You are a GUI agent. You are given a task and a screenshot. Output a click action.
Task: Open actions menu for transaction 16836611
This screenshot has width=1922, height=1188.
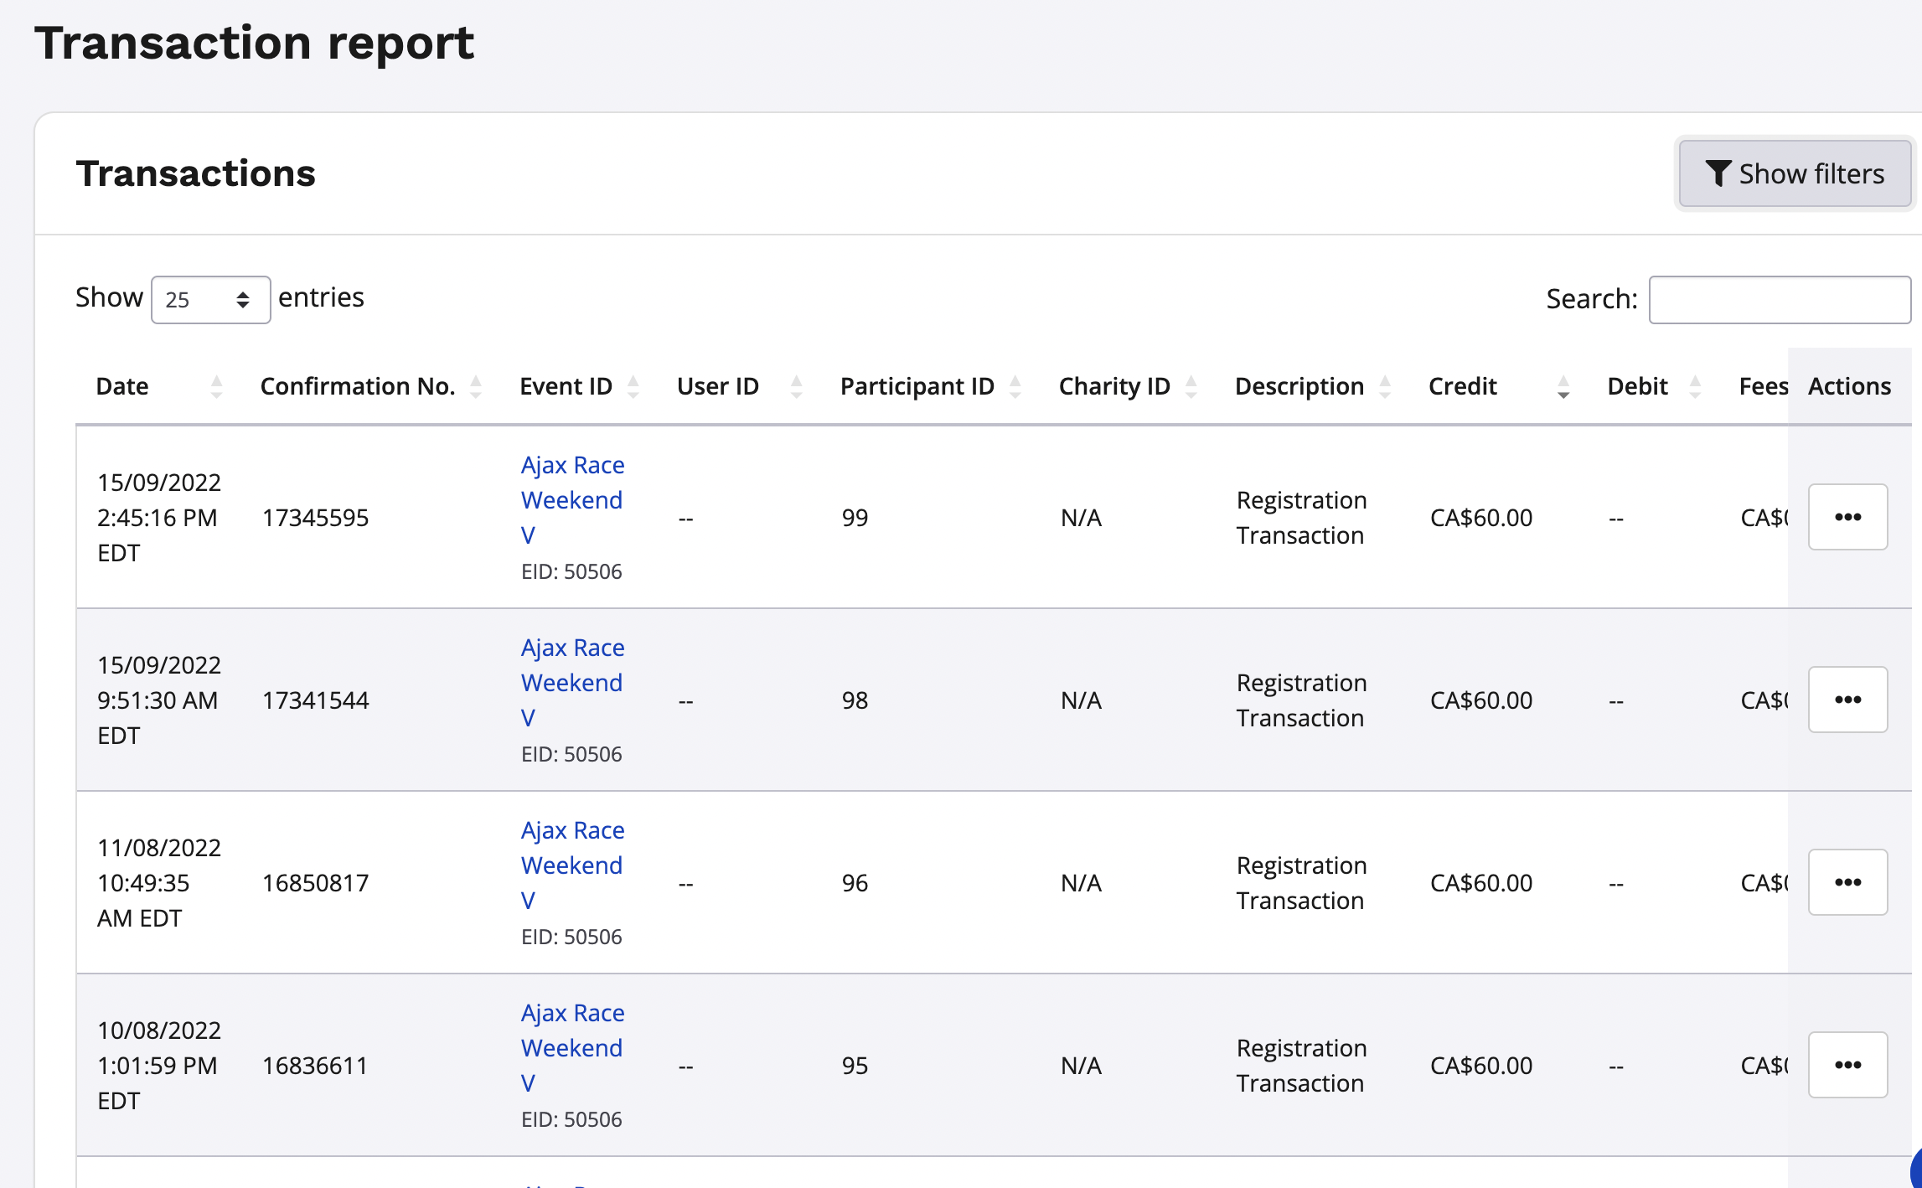tap(1847, 1065)
